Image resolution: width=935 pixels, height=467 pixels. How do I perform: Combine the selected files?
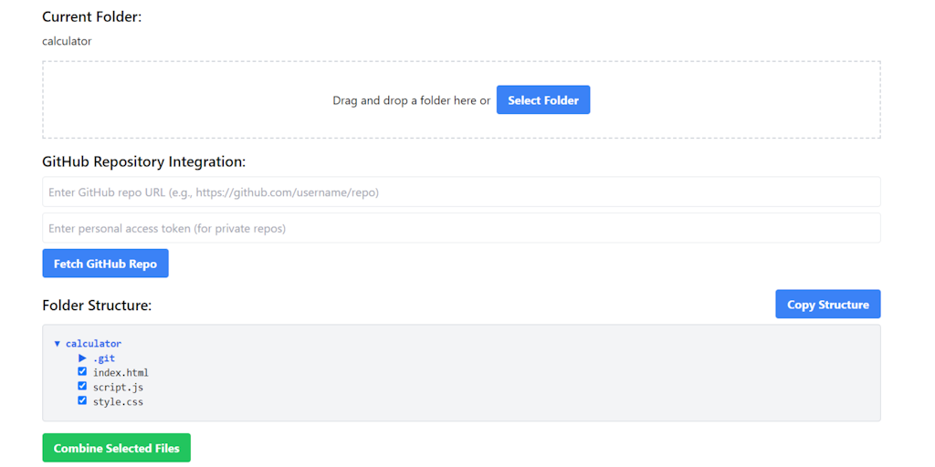[x=116, y=448]
